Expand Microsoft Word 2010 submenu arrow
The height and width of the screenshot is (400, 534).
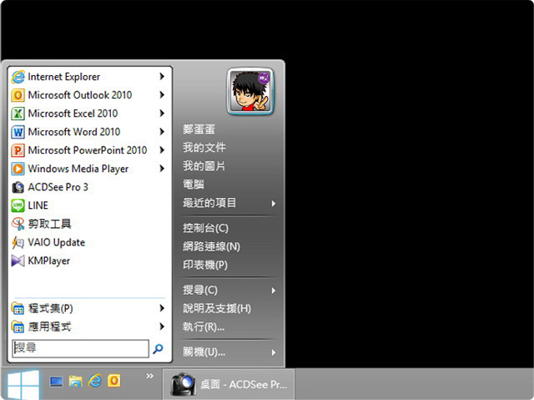click(x=162, y=132)
